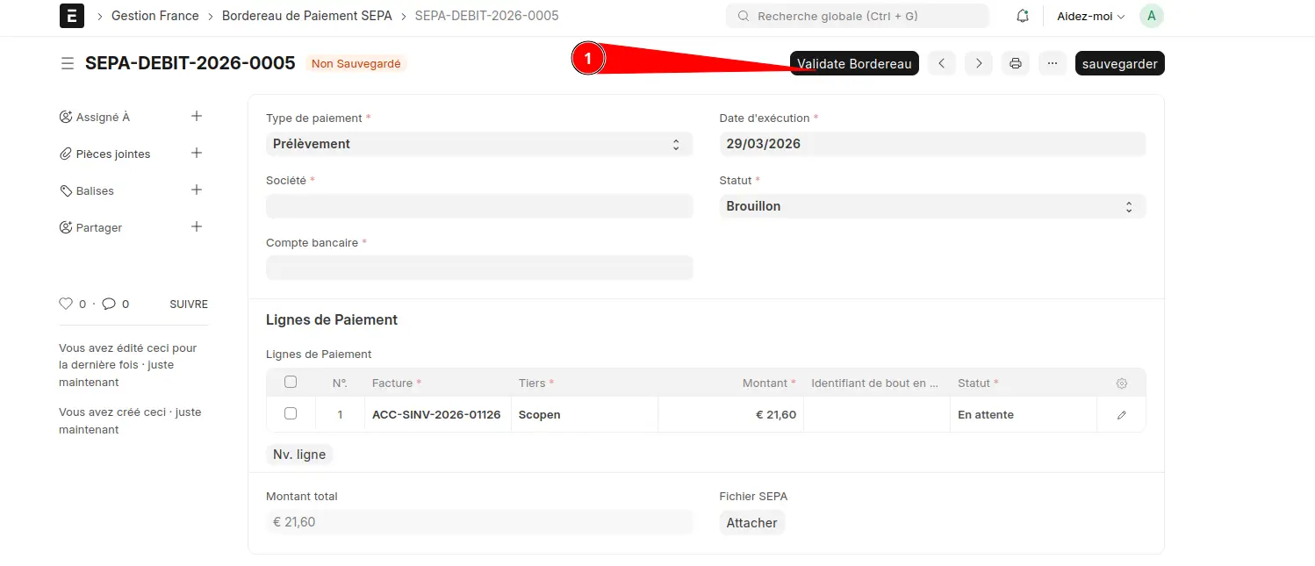The image size is (1315, 566).
Task: Click Montant cell € 21,60 in row 1
Action: [730, 414]
